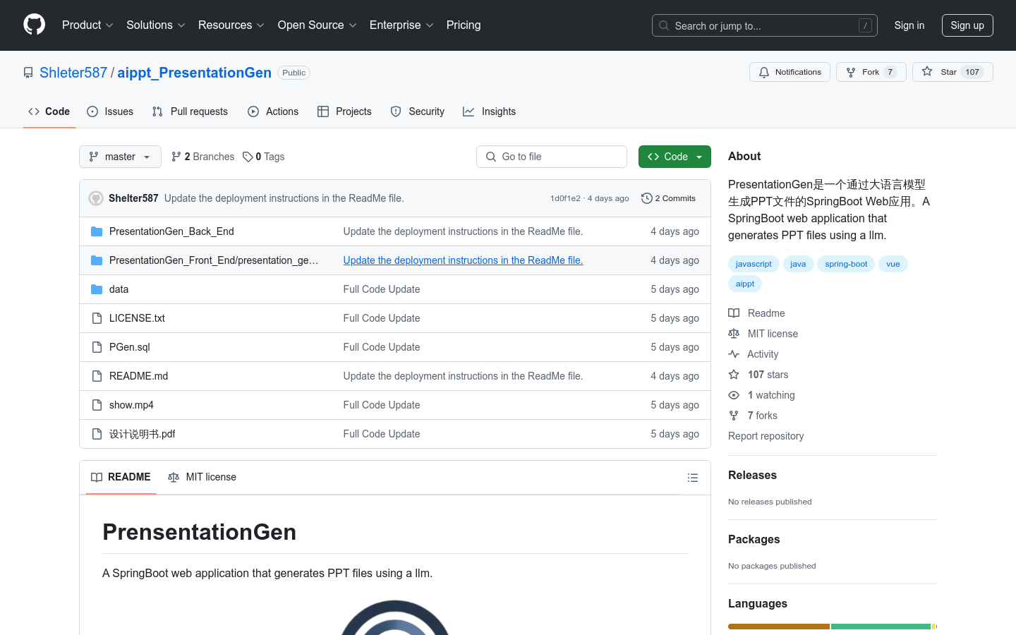Click the Search or jump to field
The image size is (1016, 635).
click(765, 25)
